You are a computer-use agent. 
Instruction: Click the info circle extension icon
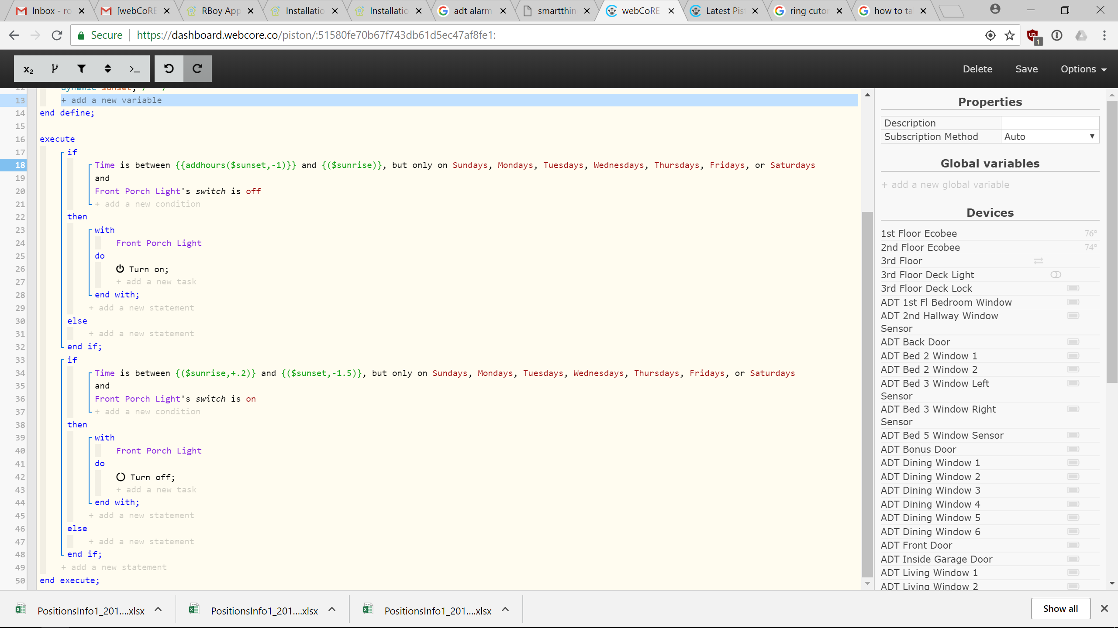pyautogui.click(x=1056, y=35)
